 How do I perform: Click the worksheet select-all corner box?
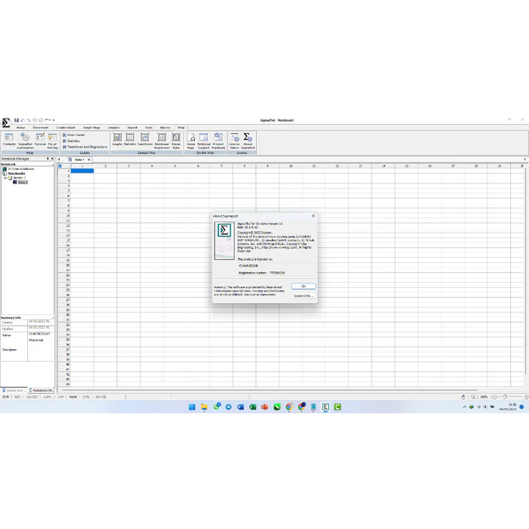[60, 166]
